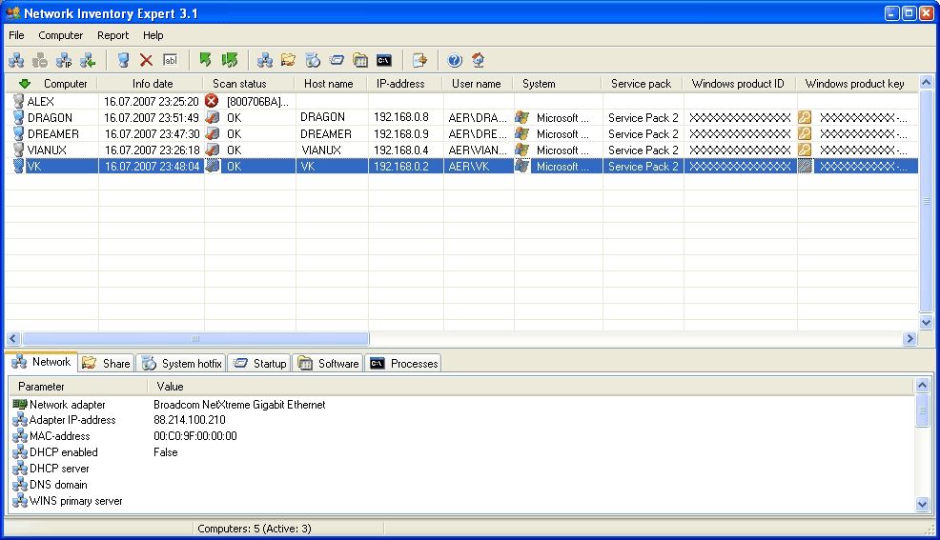940x540 pixels.
Task: Click the single green arrow scan icon
Action: click(205, 60)
